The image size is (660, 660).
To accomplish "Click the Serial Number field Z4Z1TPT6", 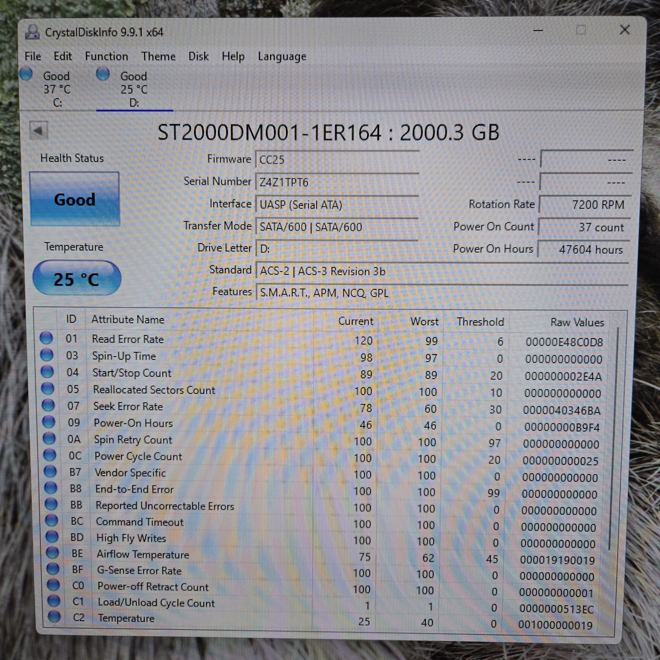I will coord(337,182).
